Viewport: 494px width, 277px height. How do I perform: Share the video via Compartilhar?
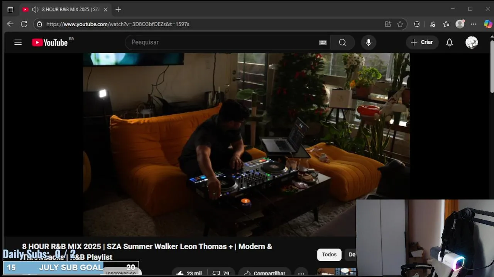264,273
